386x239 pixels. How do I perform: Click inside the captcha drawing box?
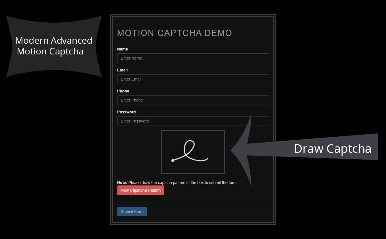(193, 167)
